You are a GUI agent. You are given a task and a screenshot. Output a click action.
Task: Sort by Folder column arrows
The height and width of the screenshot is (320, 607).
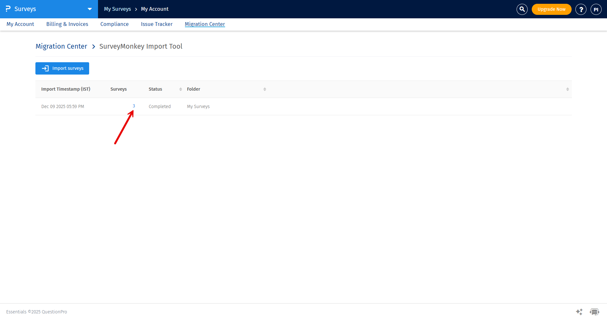[x=265, y=89]
